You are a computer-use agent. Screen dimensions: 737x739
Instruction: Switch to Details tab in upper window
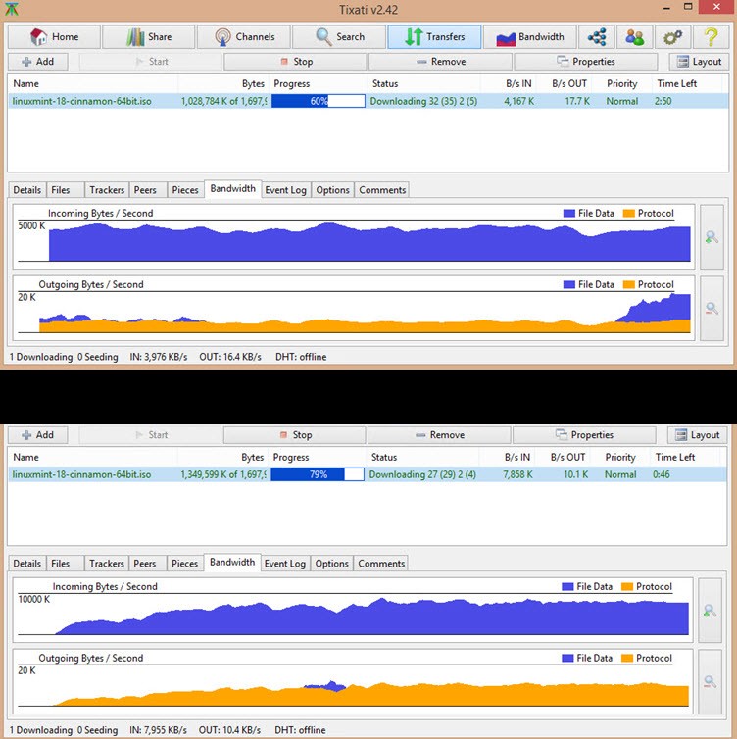tap(27, 190)
